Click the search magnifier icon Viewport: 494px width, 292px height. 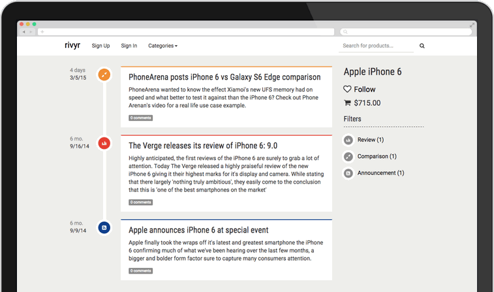tap(422, 46)
